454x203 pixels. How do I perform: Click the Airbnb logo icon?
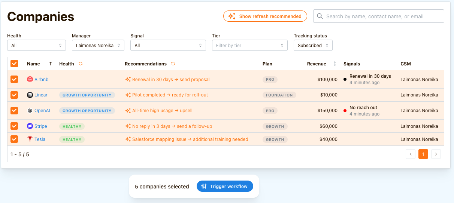(x=30, y=80)
